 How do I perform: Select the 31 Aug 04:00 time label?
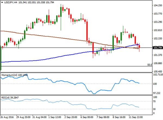click(39, 117)
